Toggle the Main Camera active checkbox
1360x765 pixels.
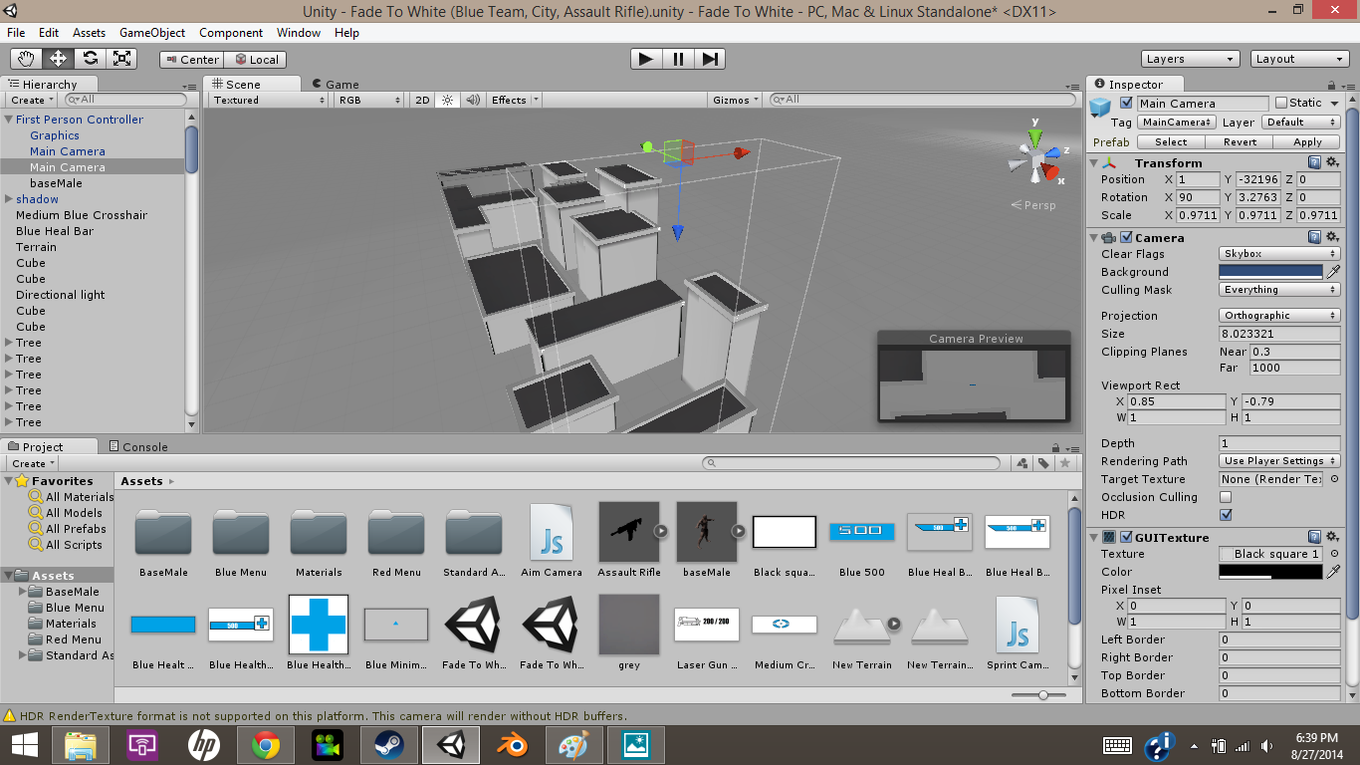pyautogui.click(x=1126, y=103)
